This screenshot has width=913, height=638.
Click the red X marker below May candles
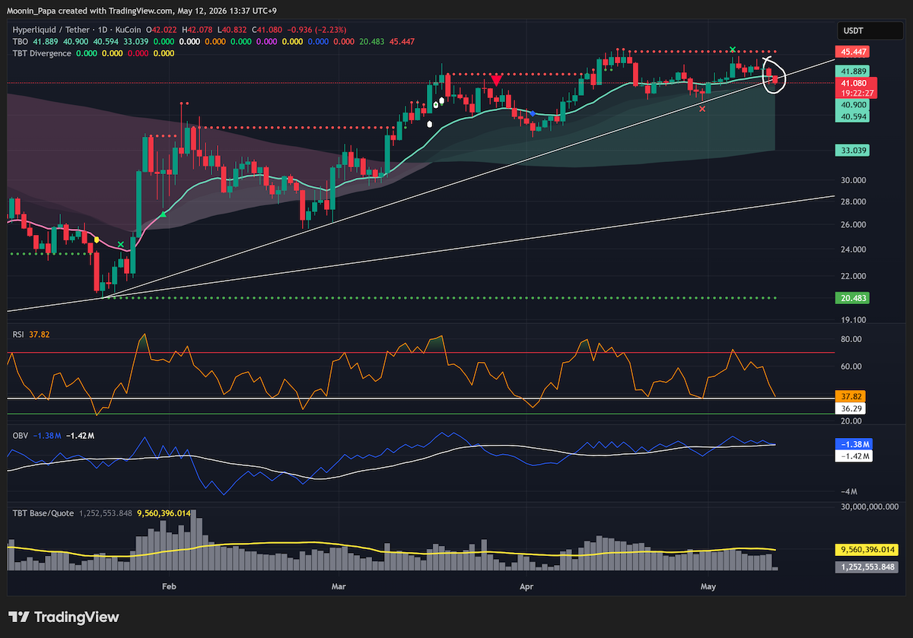701,109
